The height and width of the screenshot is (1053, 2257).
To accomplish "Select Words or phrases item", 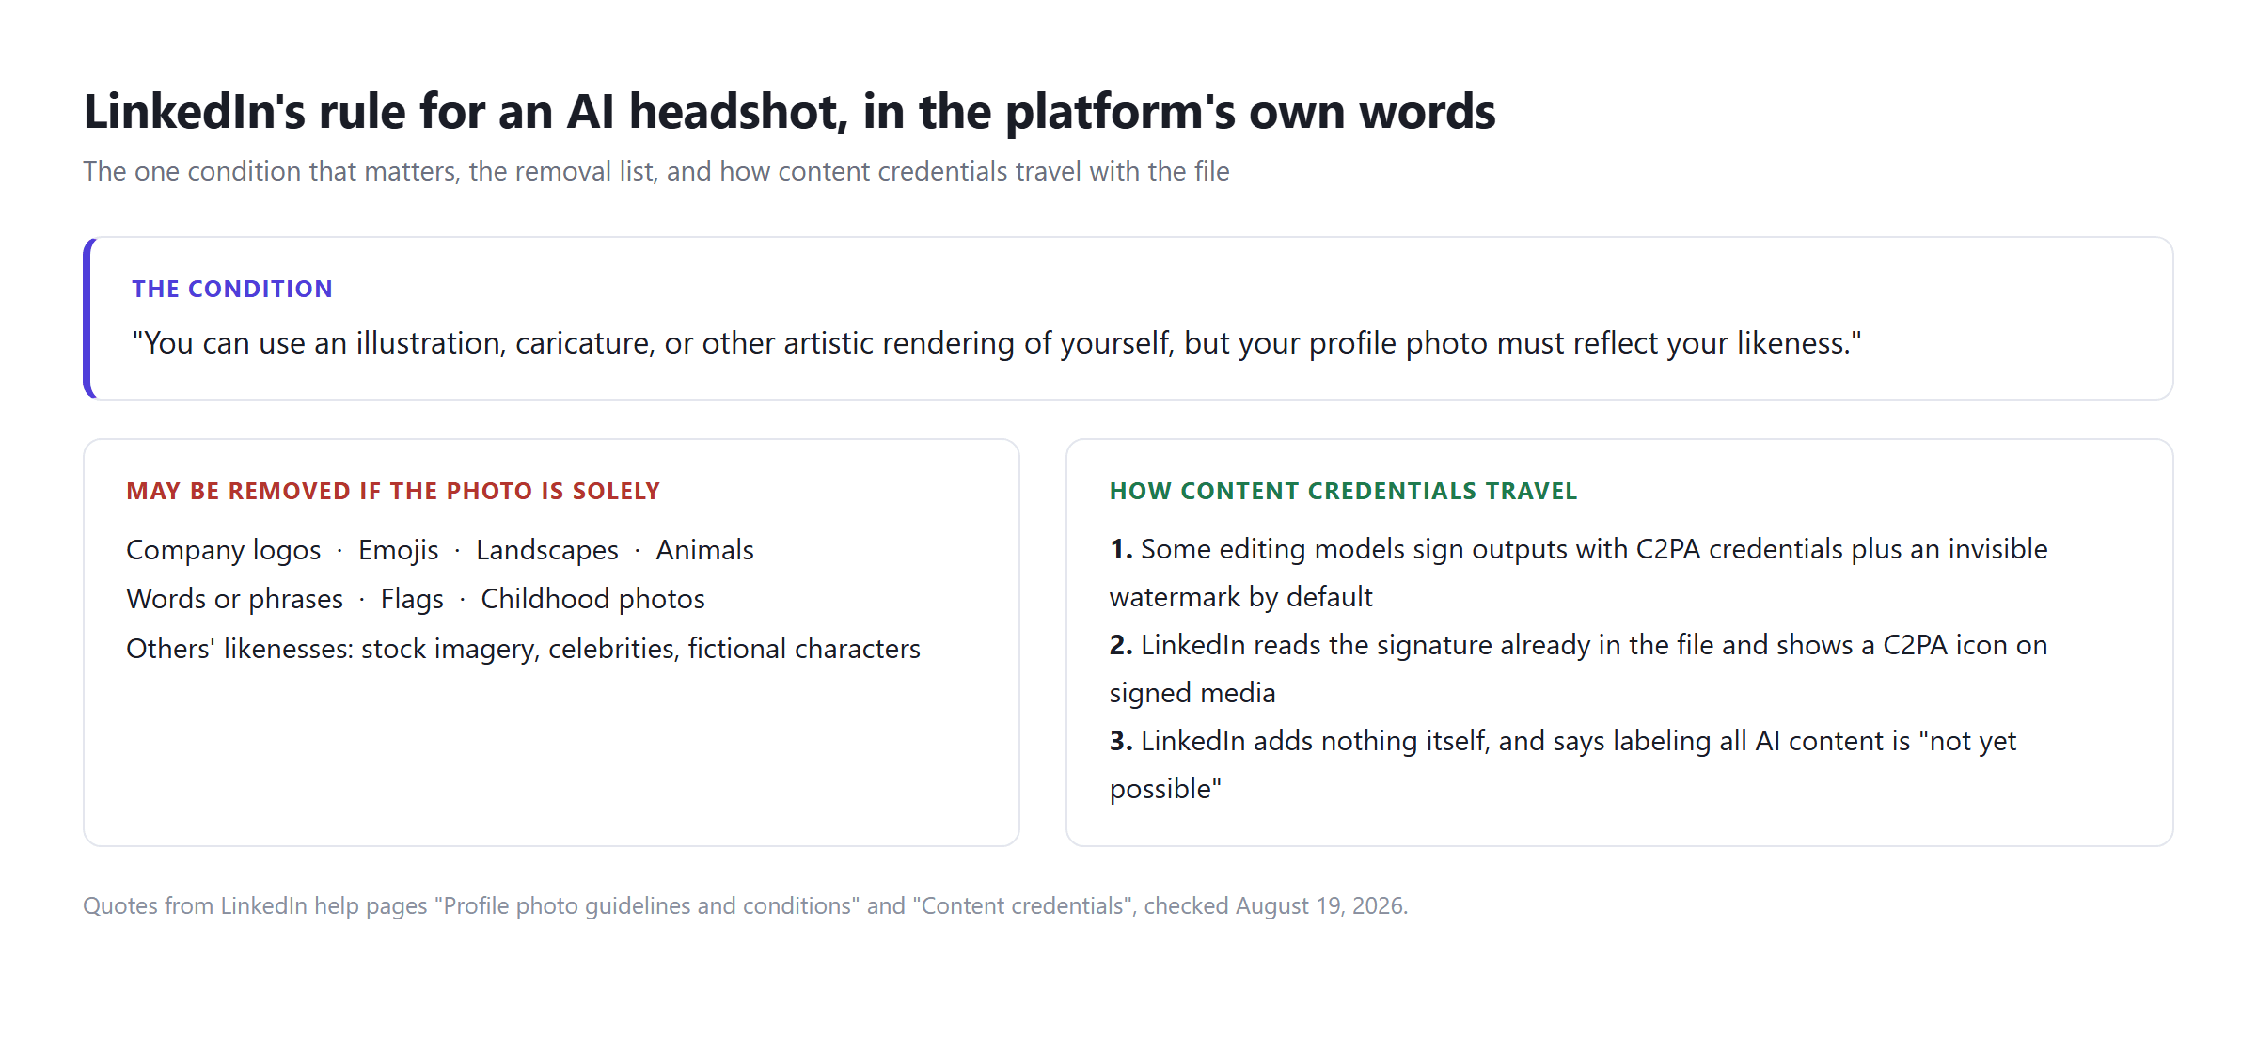I will coord(234,599).
